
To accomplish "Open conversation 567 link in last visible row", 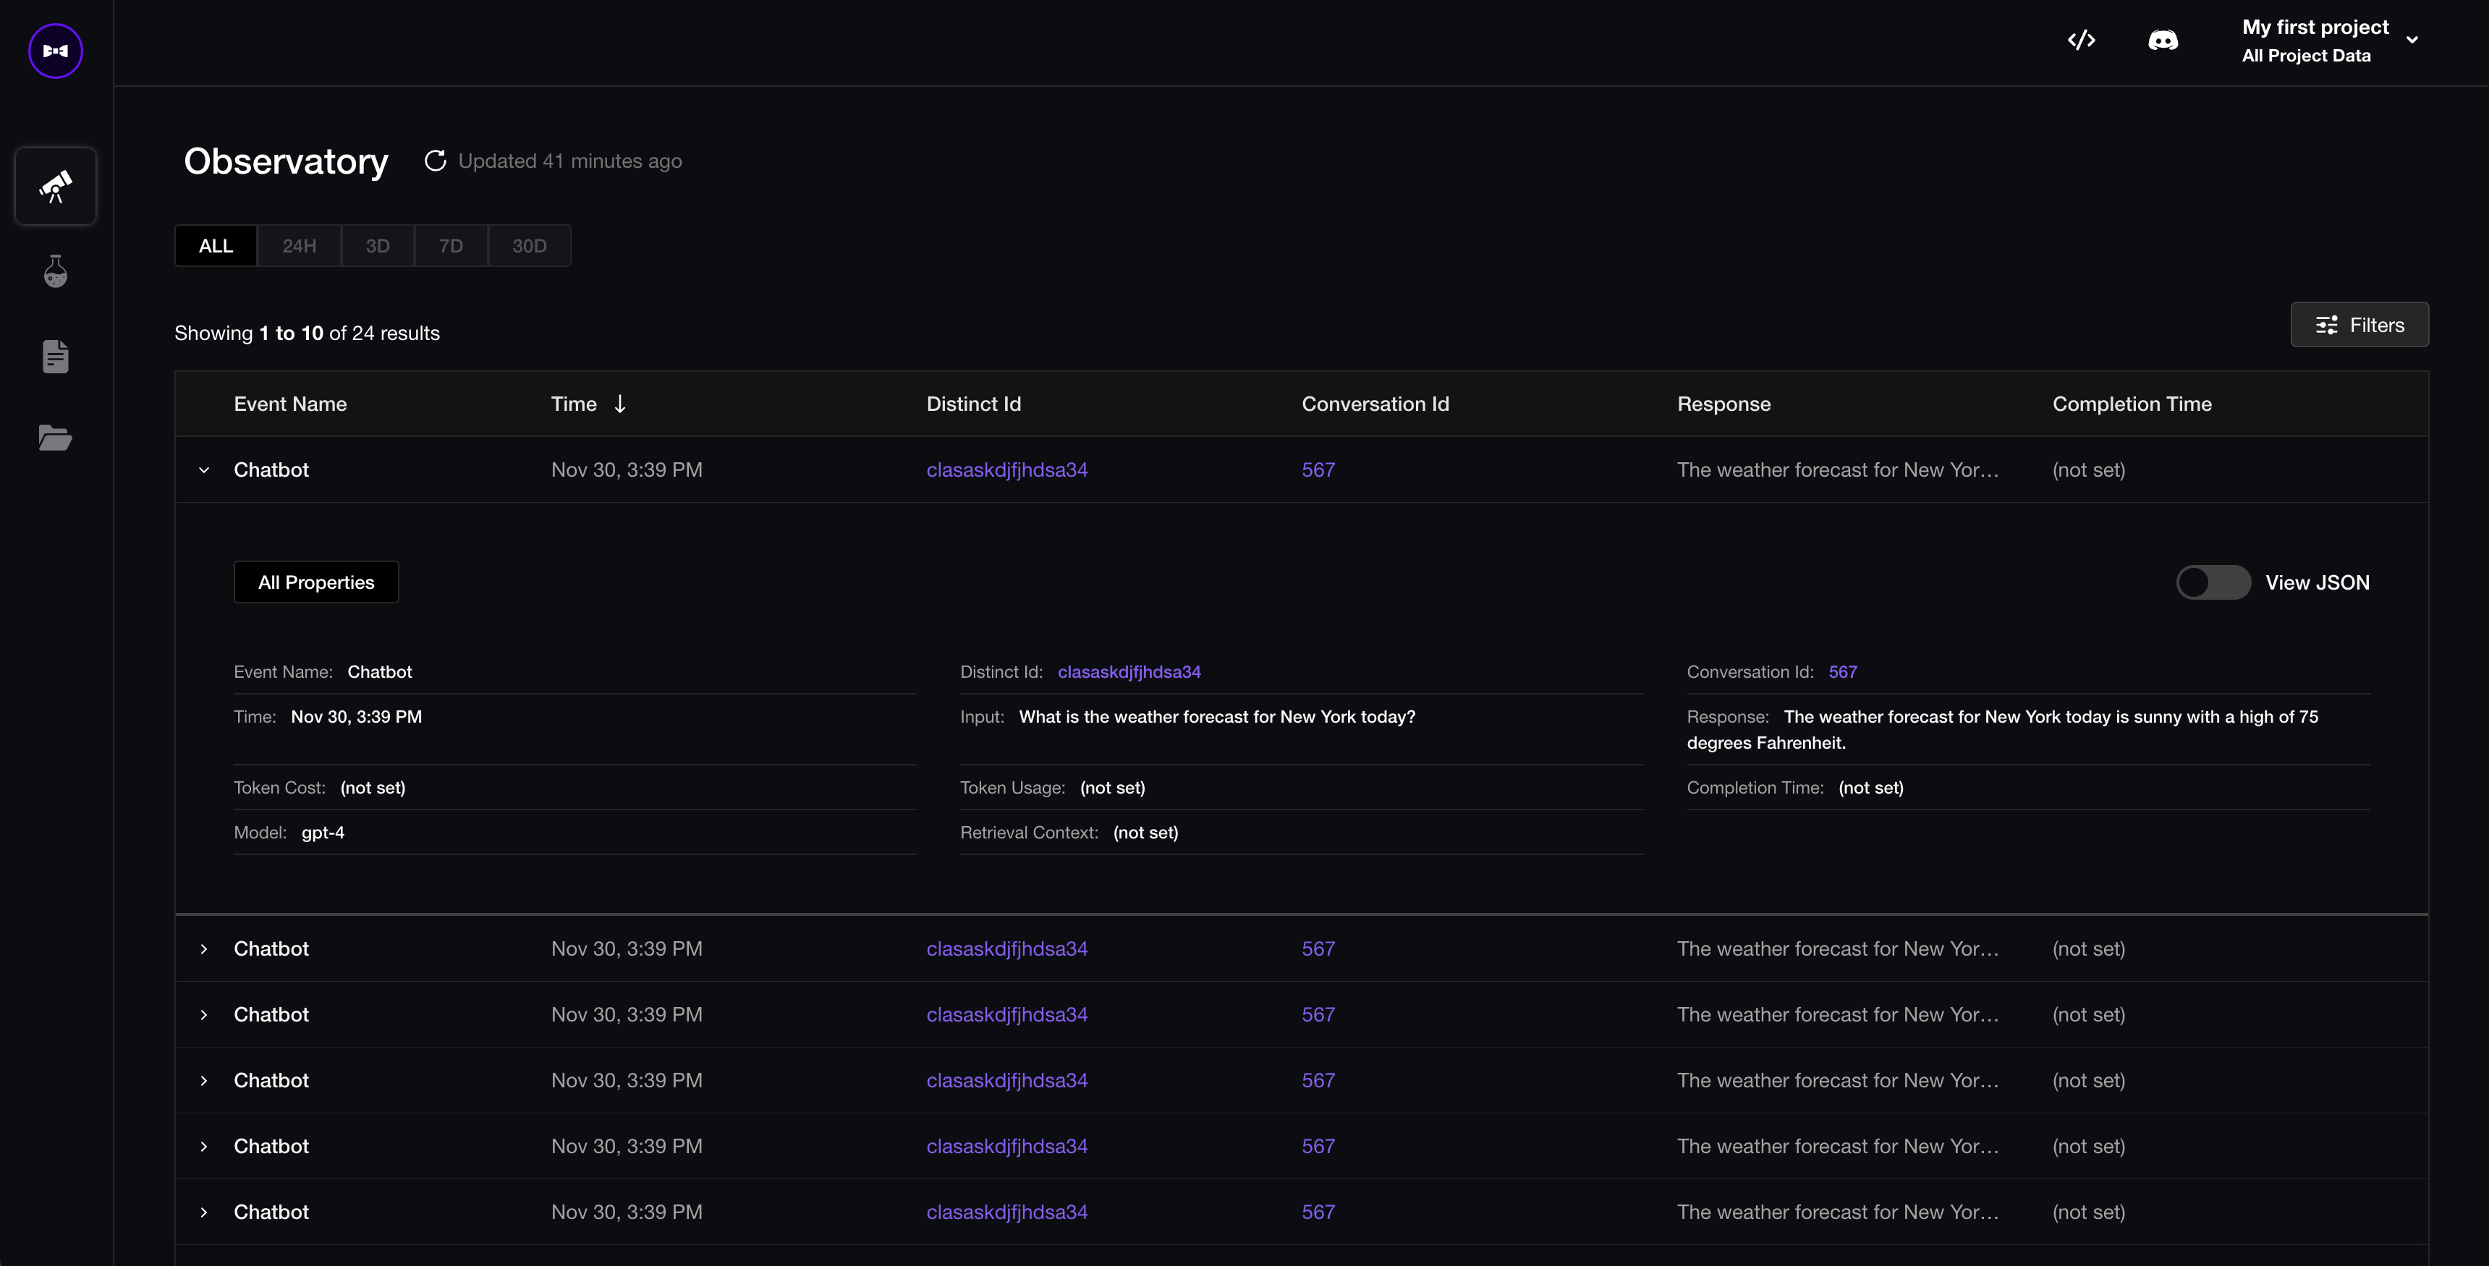I will [1318, 1212].
